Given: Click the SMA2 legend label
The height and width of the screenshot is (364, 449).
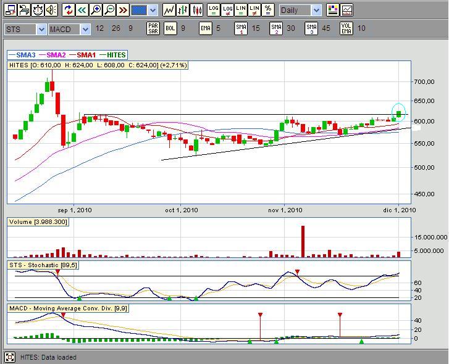Looking at the screenshot, I should point(56,55).
